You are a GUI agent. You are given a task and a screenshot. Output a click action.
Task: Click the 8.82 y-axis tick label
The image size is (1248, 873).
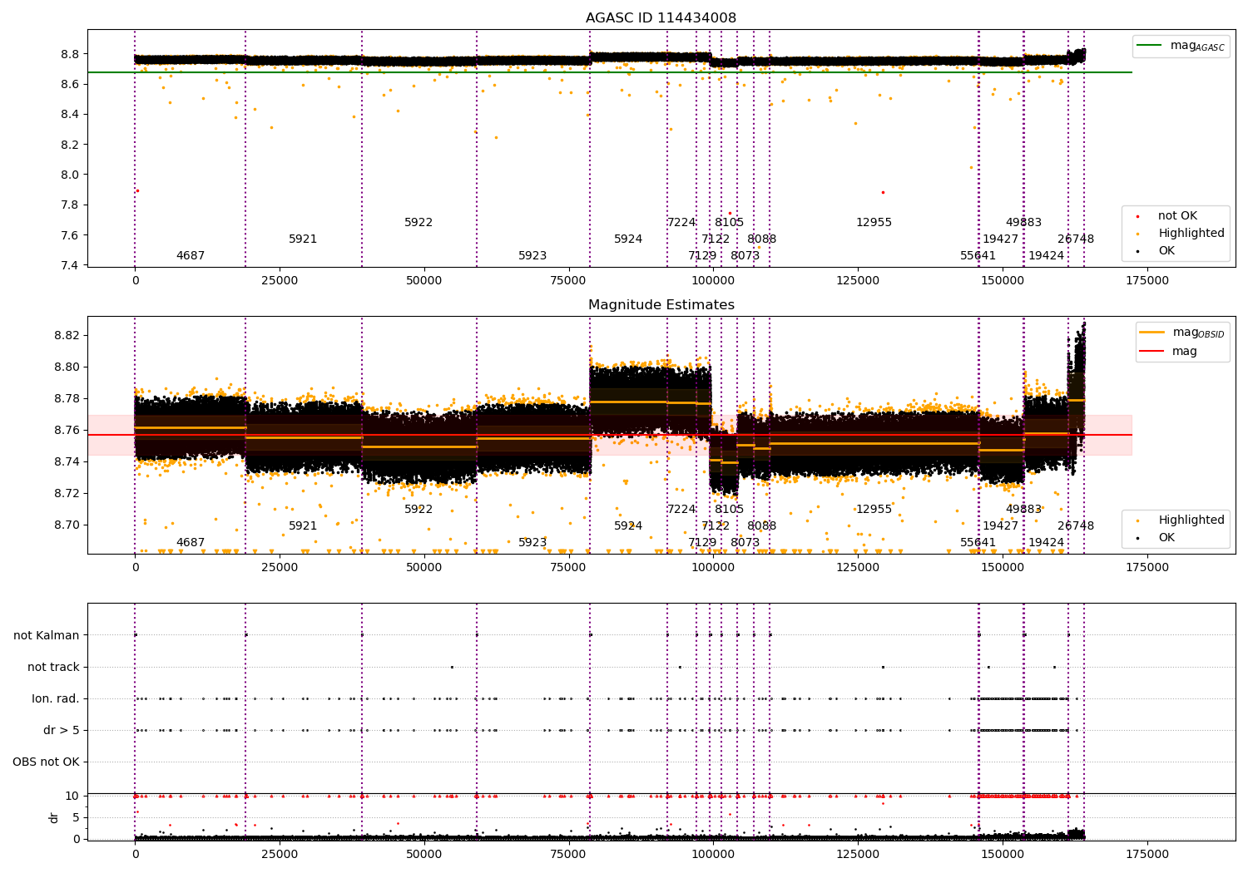(67, 336)
